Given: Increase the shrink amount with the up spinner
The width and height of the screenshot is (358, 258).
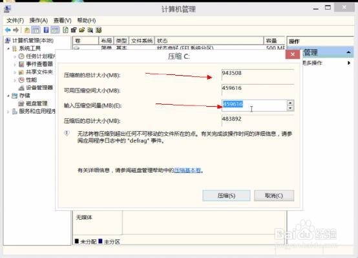Looking at the screenshot, I should (x=290, y=103).
